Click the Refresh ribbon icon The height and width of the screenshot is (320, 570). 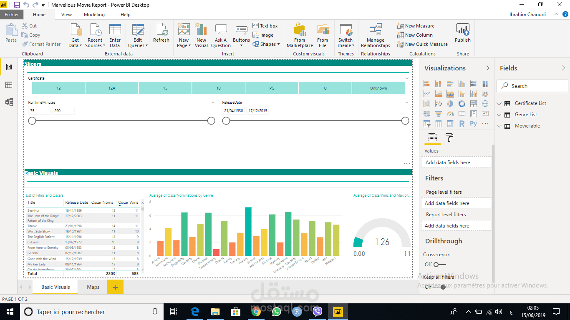tap(161, 32)
